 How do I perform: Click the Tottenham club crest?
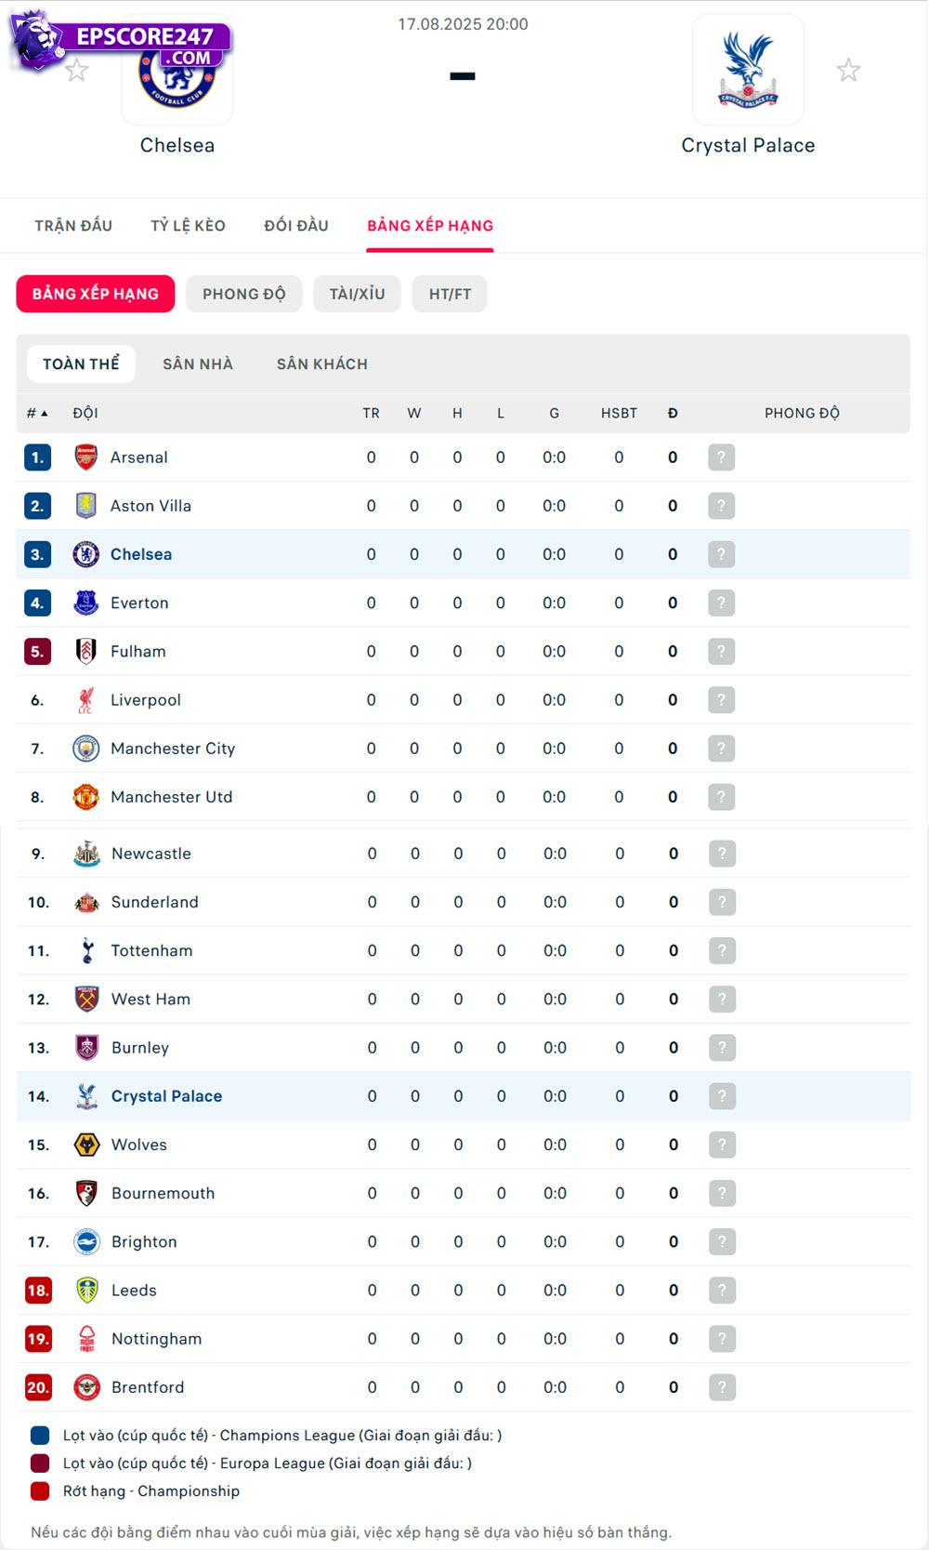pos(87,950)
